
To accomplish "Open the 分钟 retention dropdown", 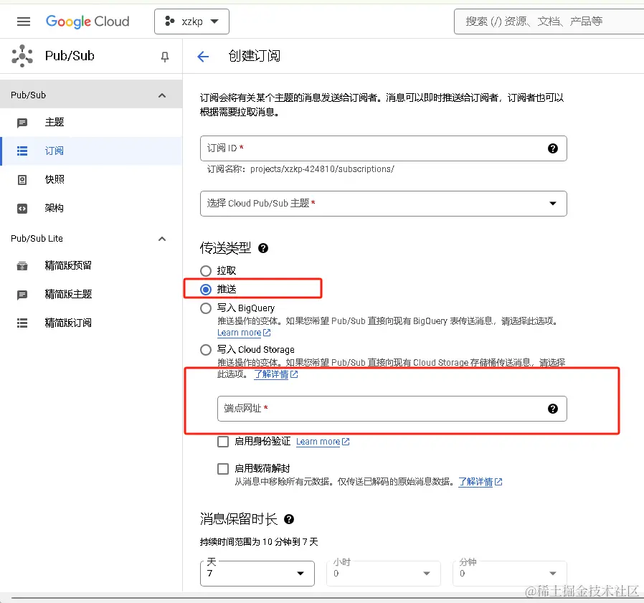I will click(510, 574).
